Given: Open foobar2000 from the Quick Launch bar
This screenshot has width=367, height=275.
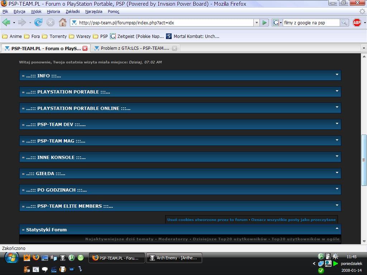Looking at the screenshot, I should 62,257.
